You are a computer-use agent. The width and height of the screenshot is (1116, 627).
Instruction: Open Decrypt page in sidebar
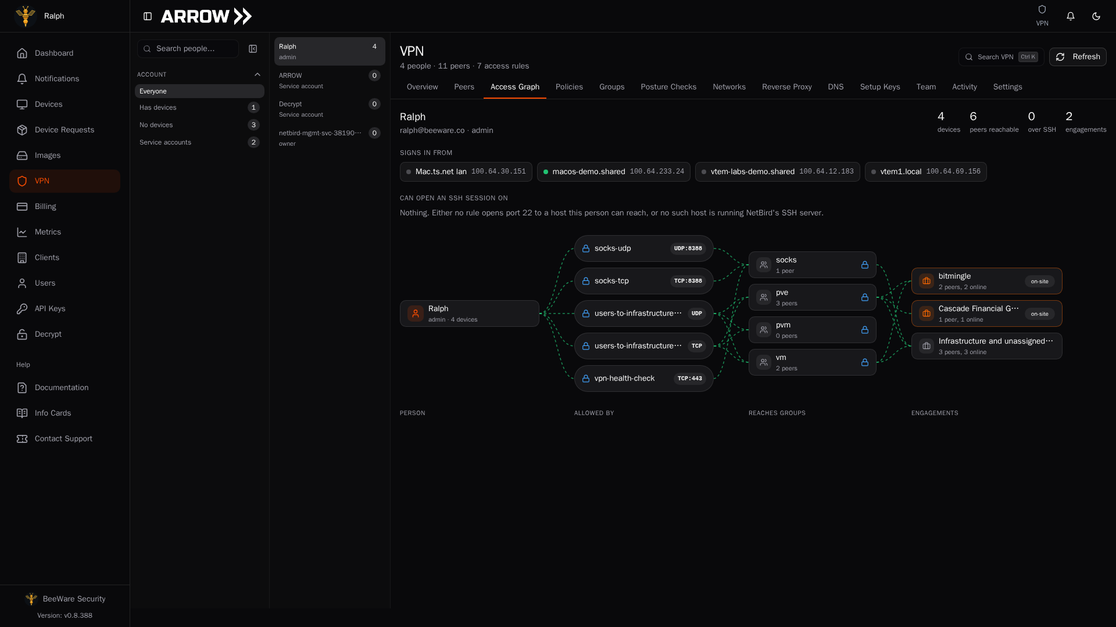click(65, 334)
